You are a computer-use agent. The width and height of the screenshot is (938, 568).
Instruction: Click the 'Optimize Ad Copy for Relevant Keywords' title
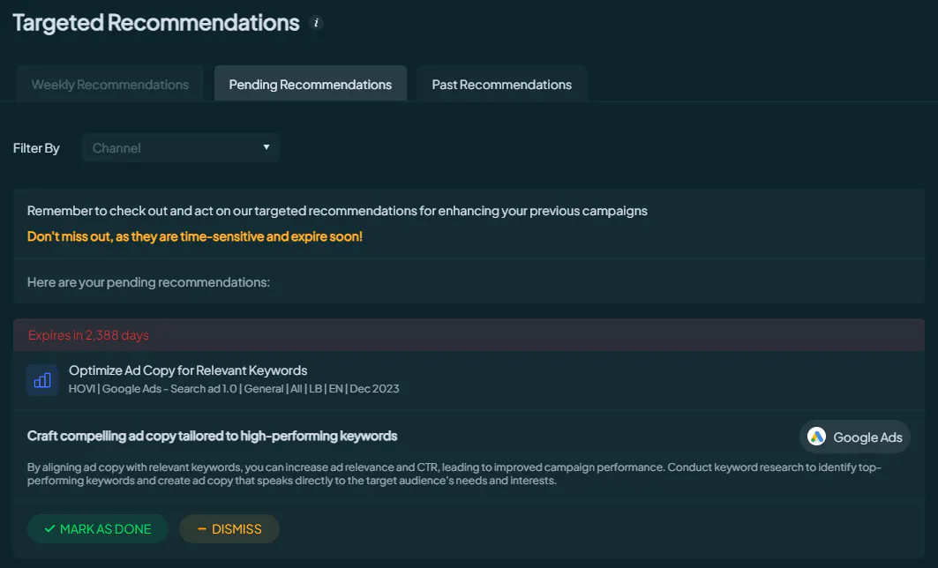(188, 370)
